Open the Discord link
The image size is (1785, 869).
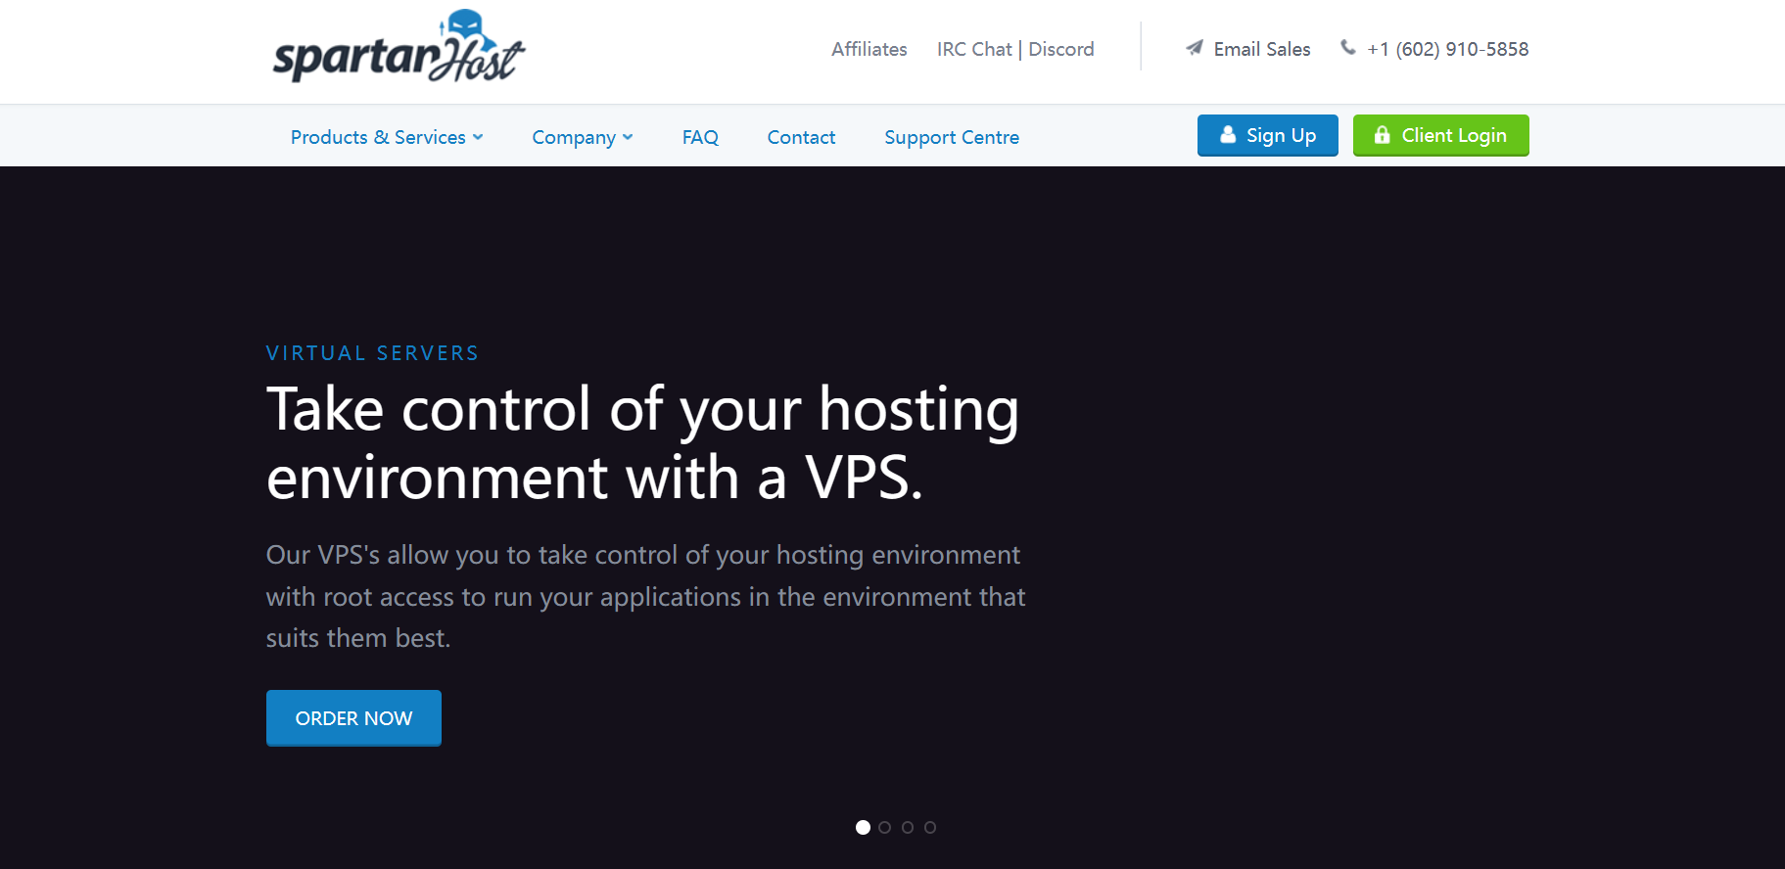click(1061, 49)
